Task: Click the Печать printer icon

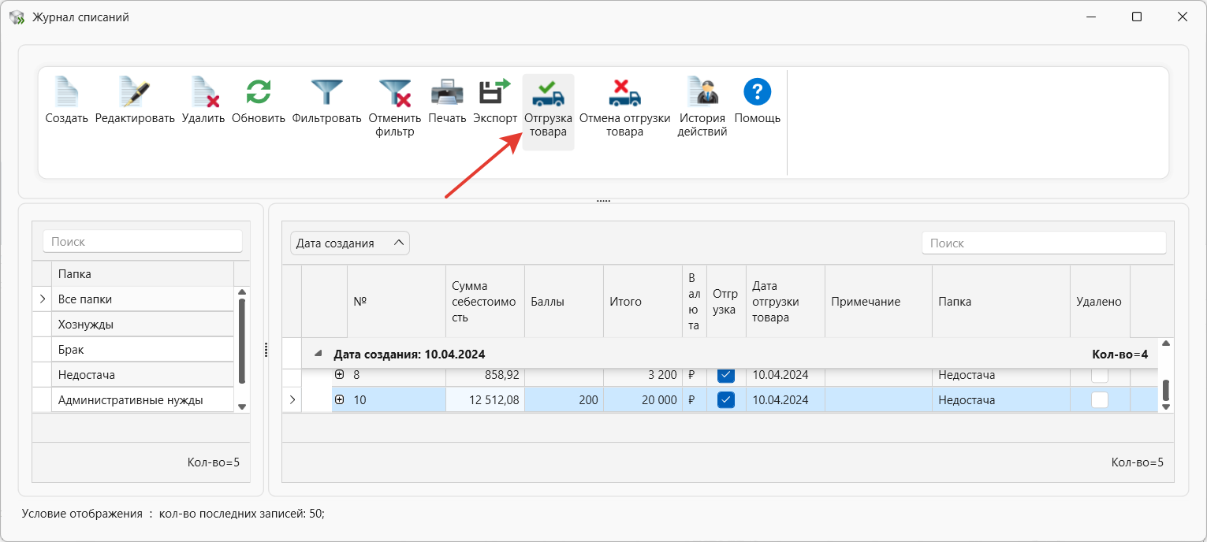Action: (447, 92)
